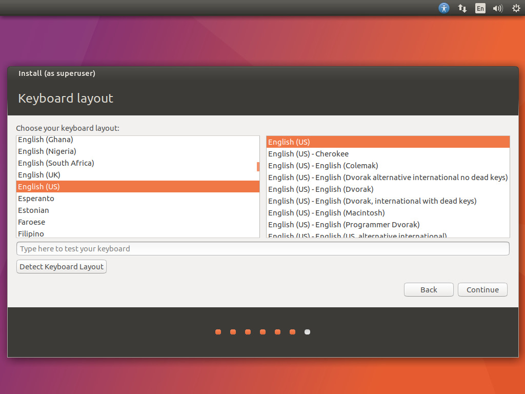Image resolution: width=525 pixels, height=394 pixels.
Task: Open the sound volume indicator
Action: click(x=497, y=8)
